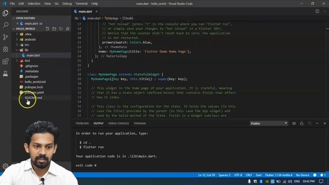
Task: Change line endings via CRLF
Action: [x=249, y=175]
